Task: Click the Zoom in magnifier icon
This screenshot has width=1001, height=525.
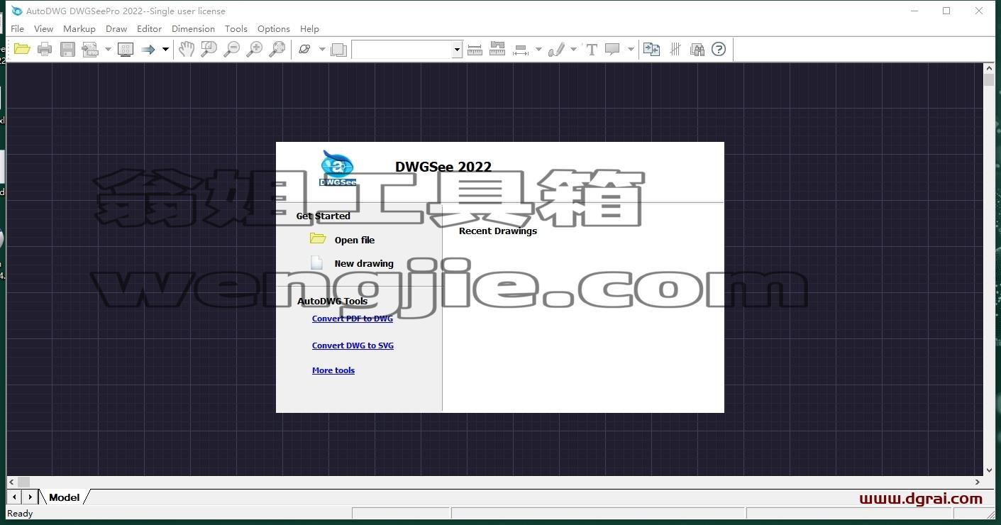Action: pyautogui.click(x=254, y=49)
